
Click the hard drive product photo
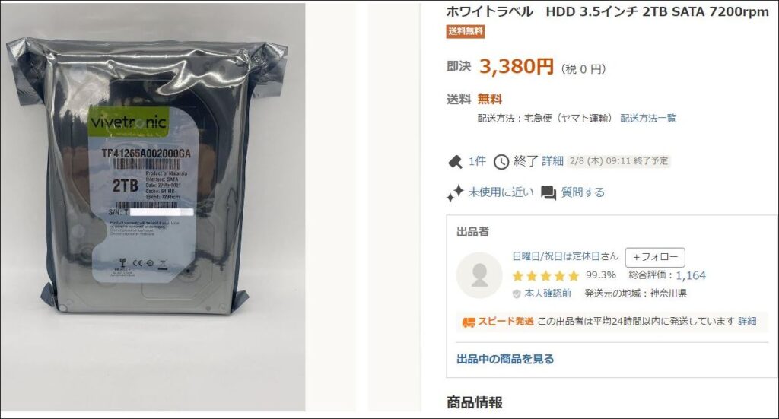152,207
